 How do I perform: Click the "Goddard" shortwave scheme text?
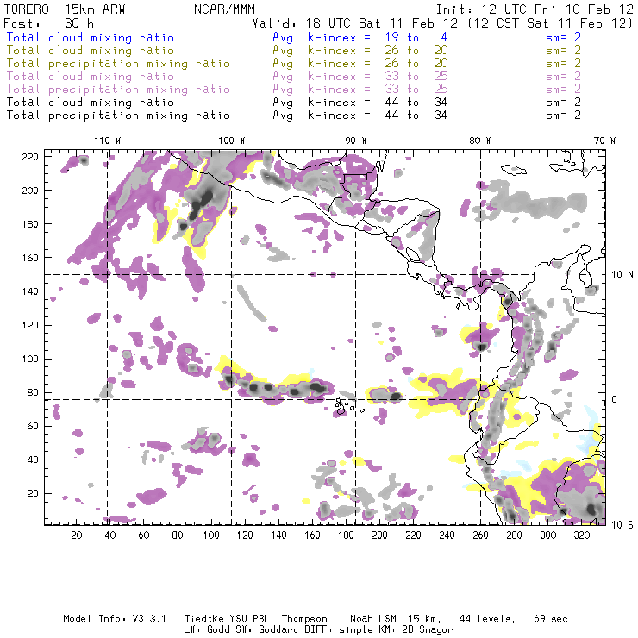278,630
